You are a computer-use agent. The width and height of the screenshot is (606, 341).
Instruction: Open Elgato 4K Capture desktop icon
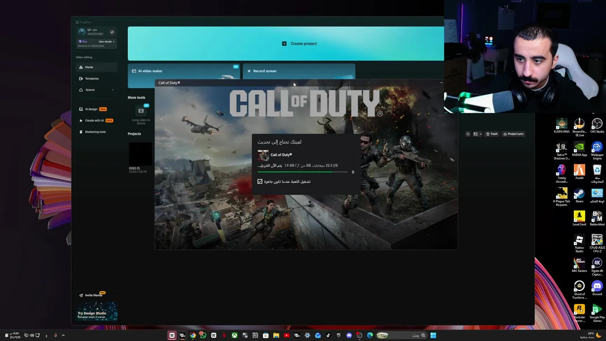tap(597, 267)
